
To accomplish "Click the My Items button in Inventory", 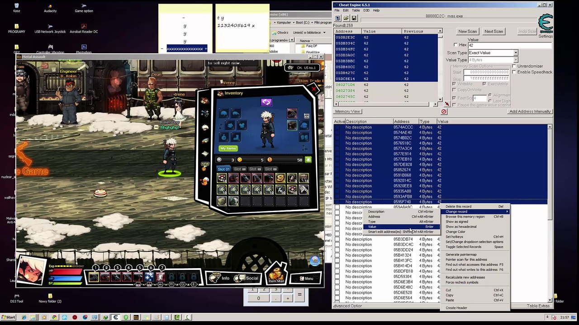I will coord(228,148).
